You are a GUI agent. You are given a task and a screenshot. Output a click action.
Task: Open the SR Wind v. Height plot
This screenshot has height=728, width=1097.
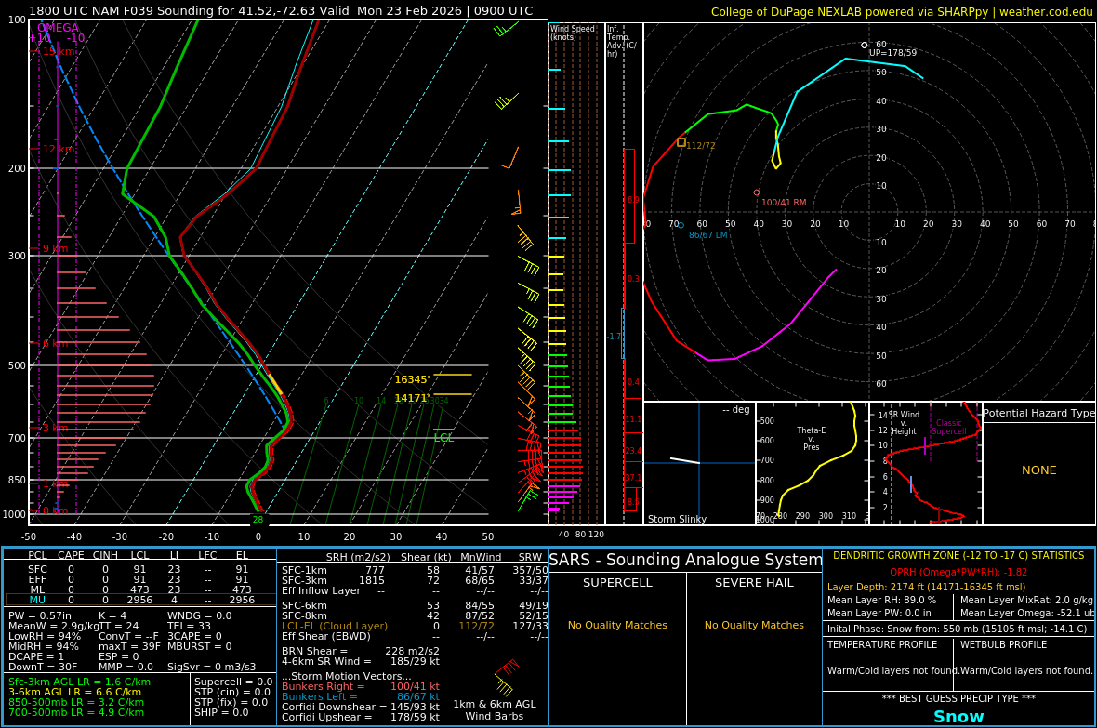coord(926,463)
